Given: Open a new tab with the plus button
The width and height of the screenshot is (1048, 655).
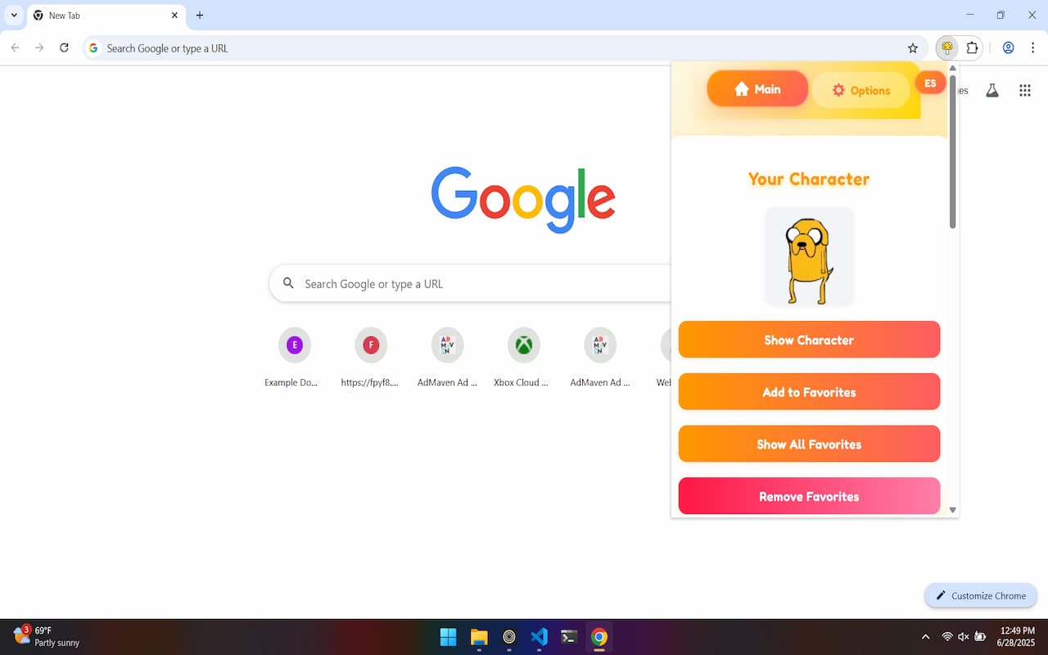Looking at the screenshot, I should pos(200,16).
